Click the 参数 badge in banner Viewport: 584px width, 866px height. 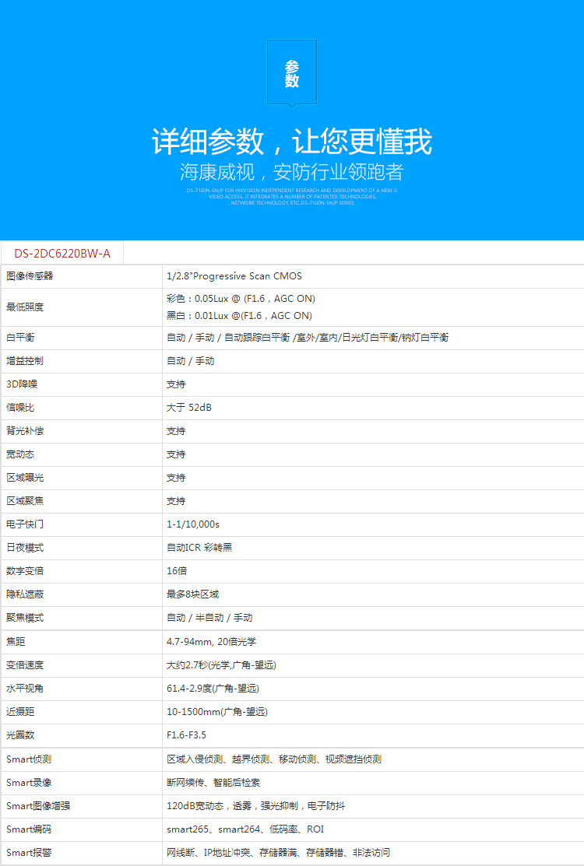click(x=292, y=72)
